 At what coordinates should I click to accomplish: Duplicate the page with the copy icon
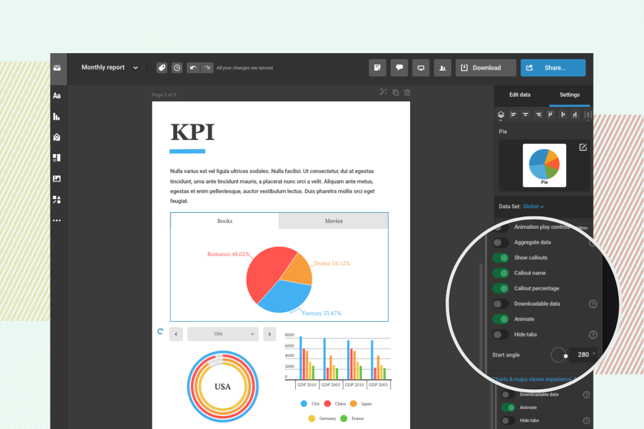click(x=396, y=92)
